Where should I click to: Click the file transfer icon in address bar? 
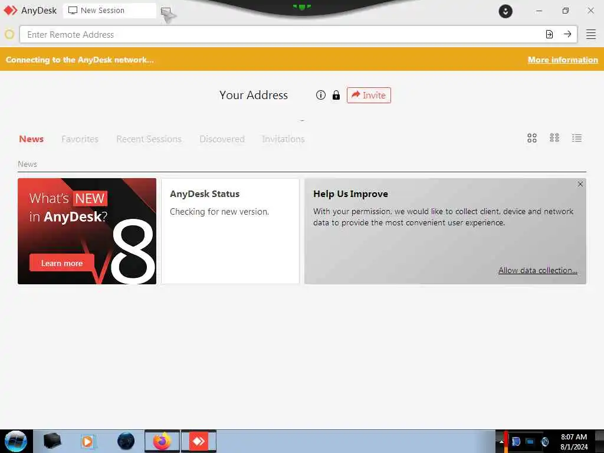pos(549,34)
